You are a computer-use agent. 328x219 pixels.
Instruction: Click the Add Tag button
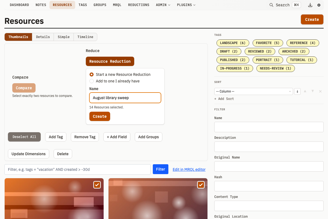[56, 137]
